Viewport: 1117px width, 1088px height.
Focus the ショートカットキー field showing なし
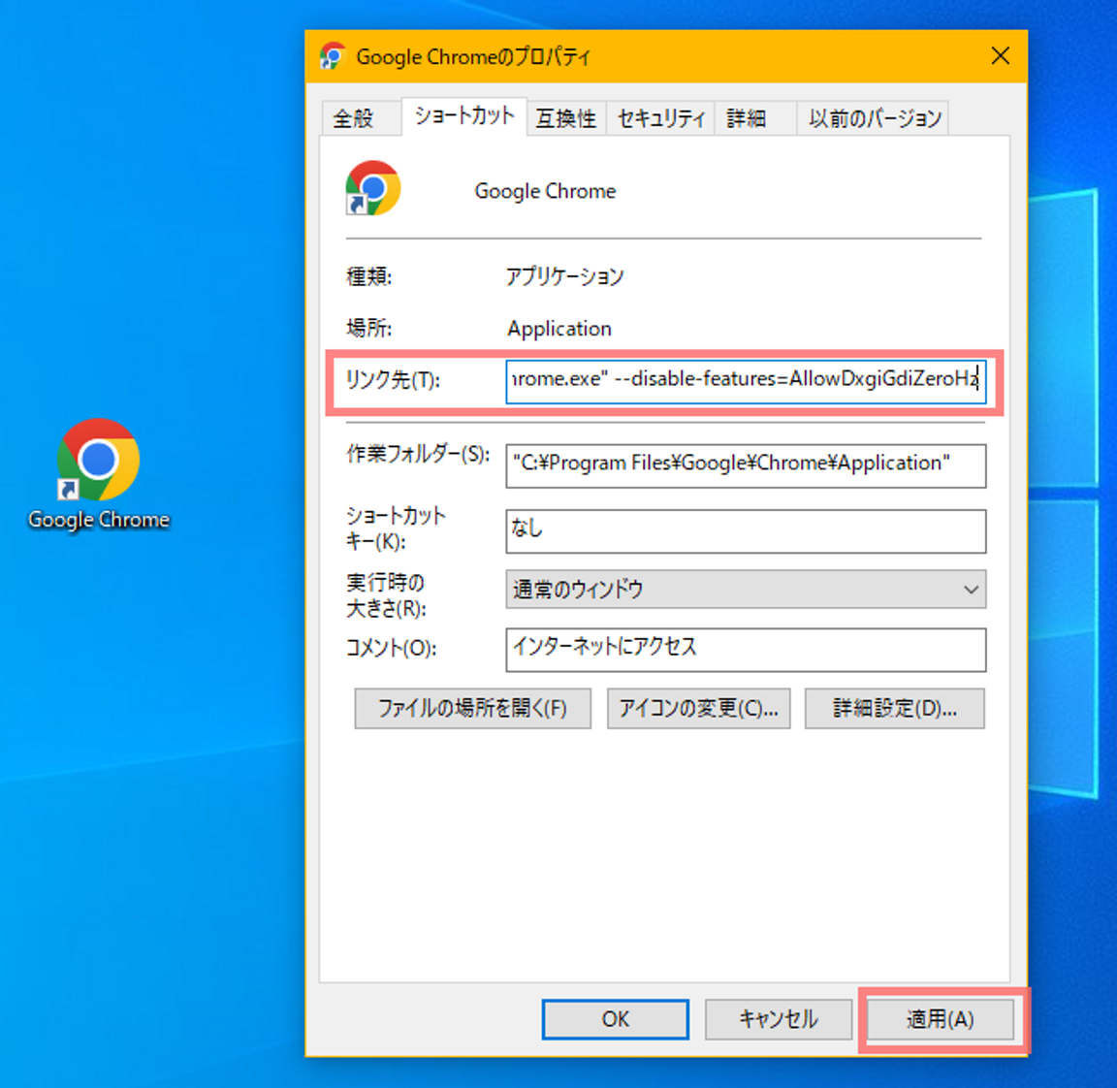coord(746,530)
